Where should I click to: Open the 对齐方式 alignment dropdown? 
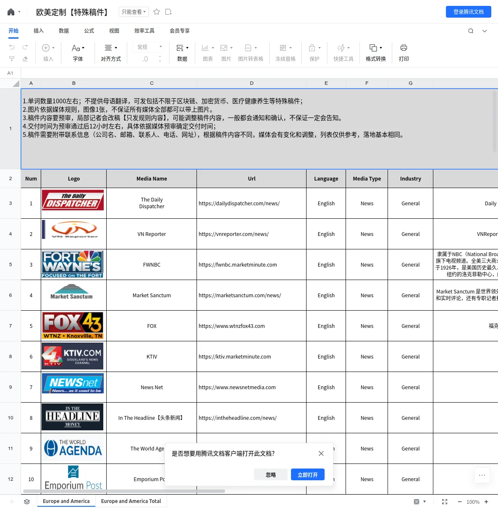(111, 48)
